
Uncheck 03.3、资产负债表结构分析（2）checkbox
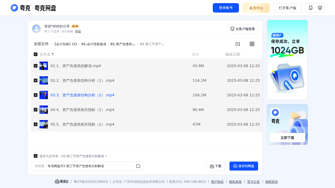pyautogui.click(x=36, y=95)
